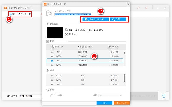Click the 5.54 MB audio size value
Image resolution: width=172 pixels, height=107 pixels.
[114, 84]
